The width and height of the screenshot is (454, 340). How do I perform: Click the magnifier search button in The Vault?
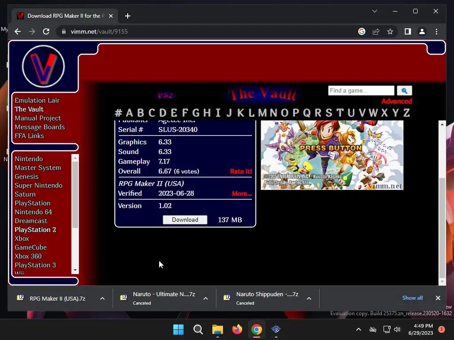(x=404, y=90)
